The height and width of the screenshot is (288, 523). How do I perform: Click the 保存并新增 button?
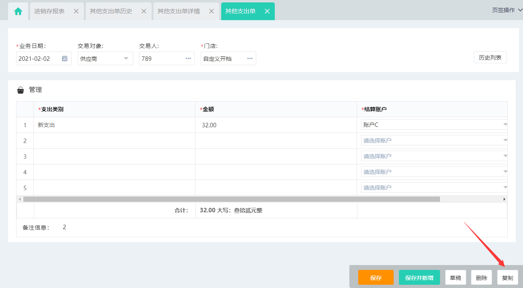click(419, 278)
